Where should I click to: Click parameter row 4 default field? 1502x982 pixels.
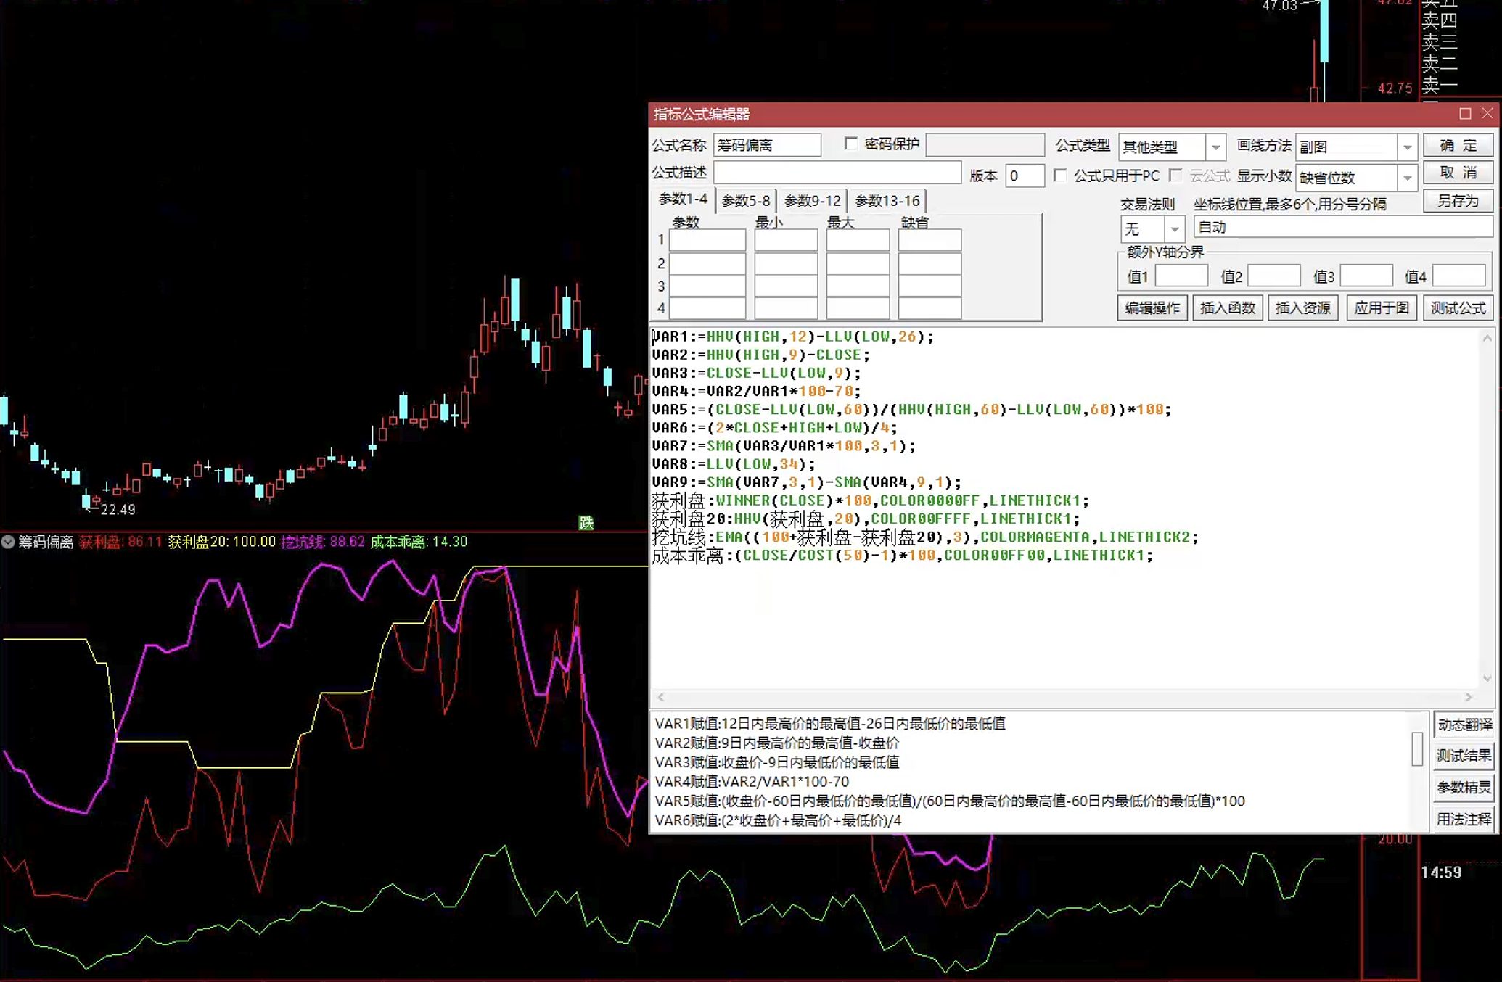click(929, 308)
